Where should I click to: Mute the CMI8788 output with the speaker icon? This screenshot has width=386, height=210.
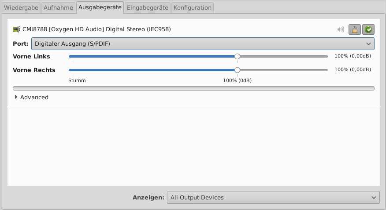pyautogui.click(x=341, y=29)
